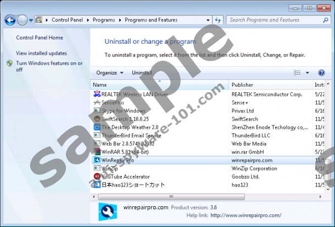
Task: Click the help question mark icon
Action: [x=321, y=73]
